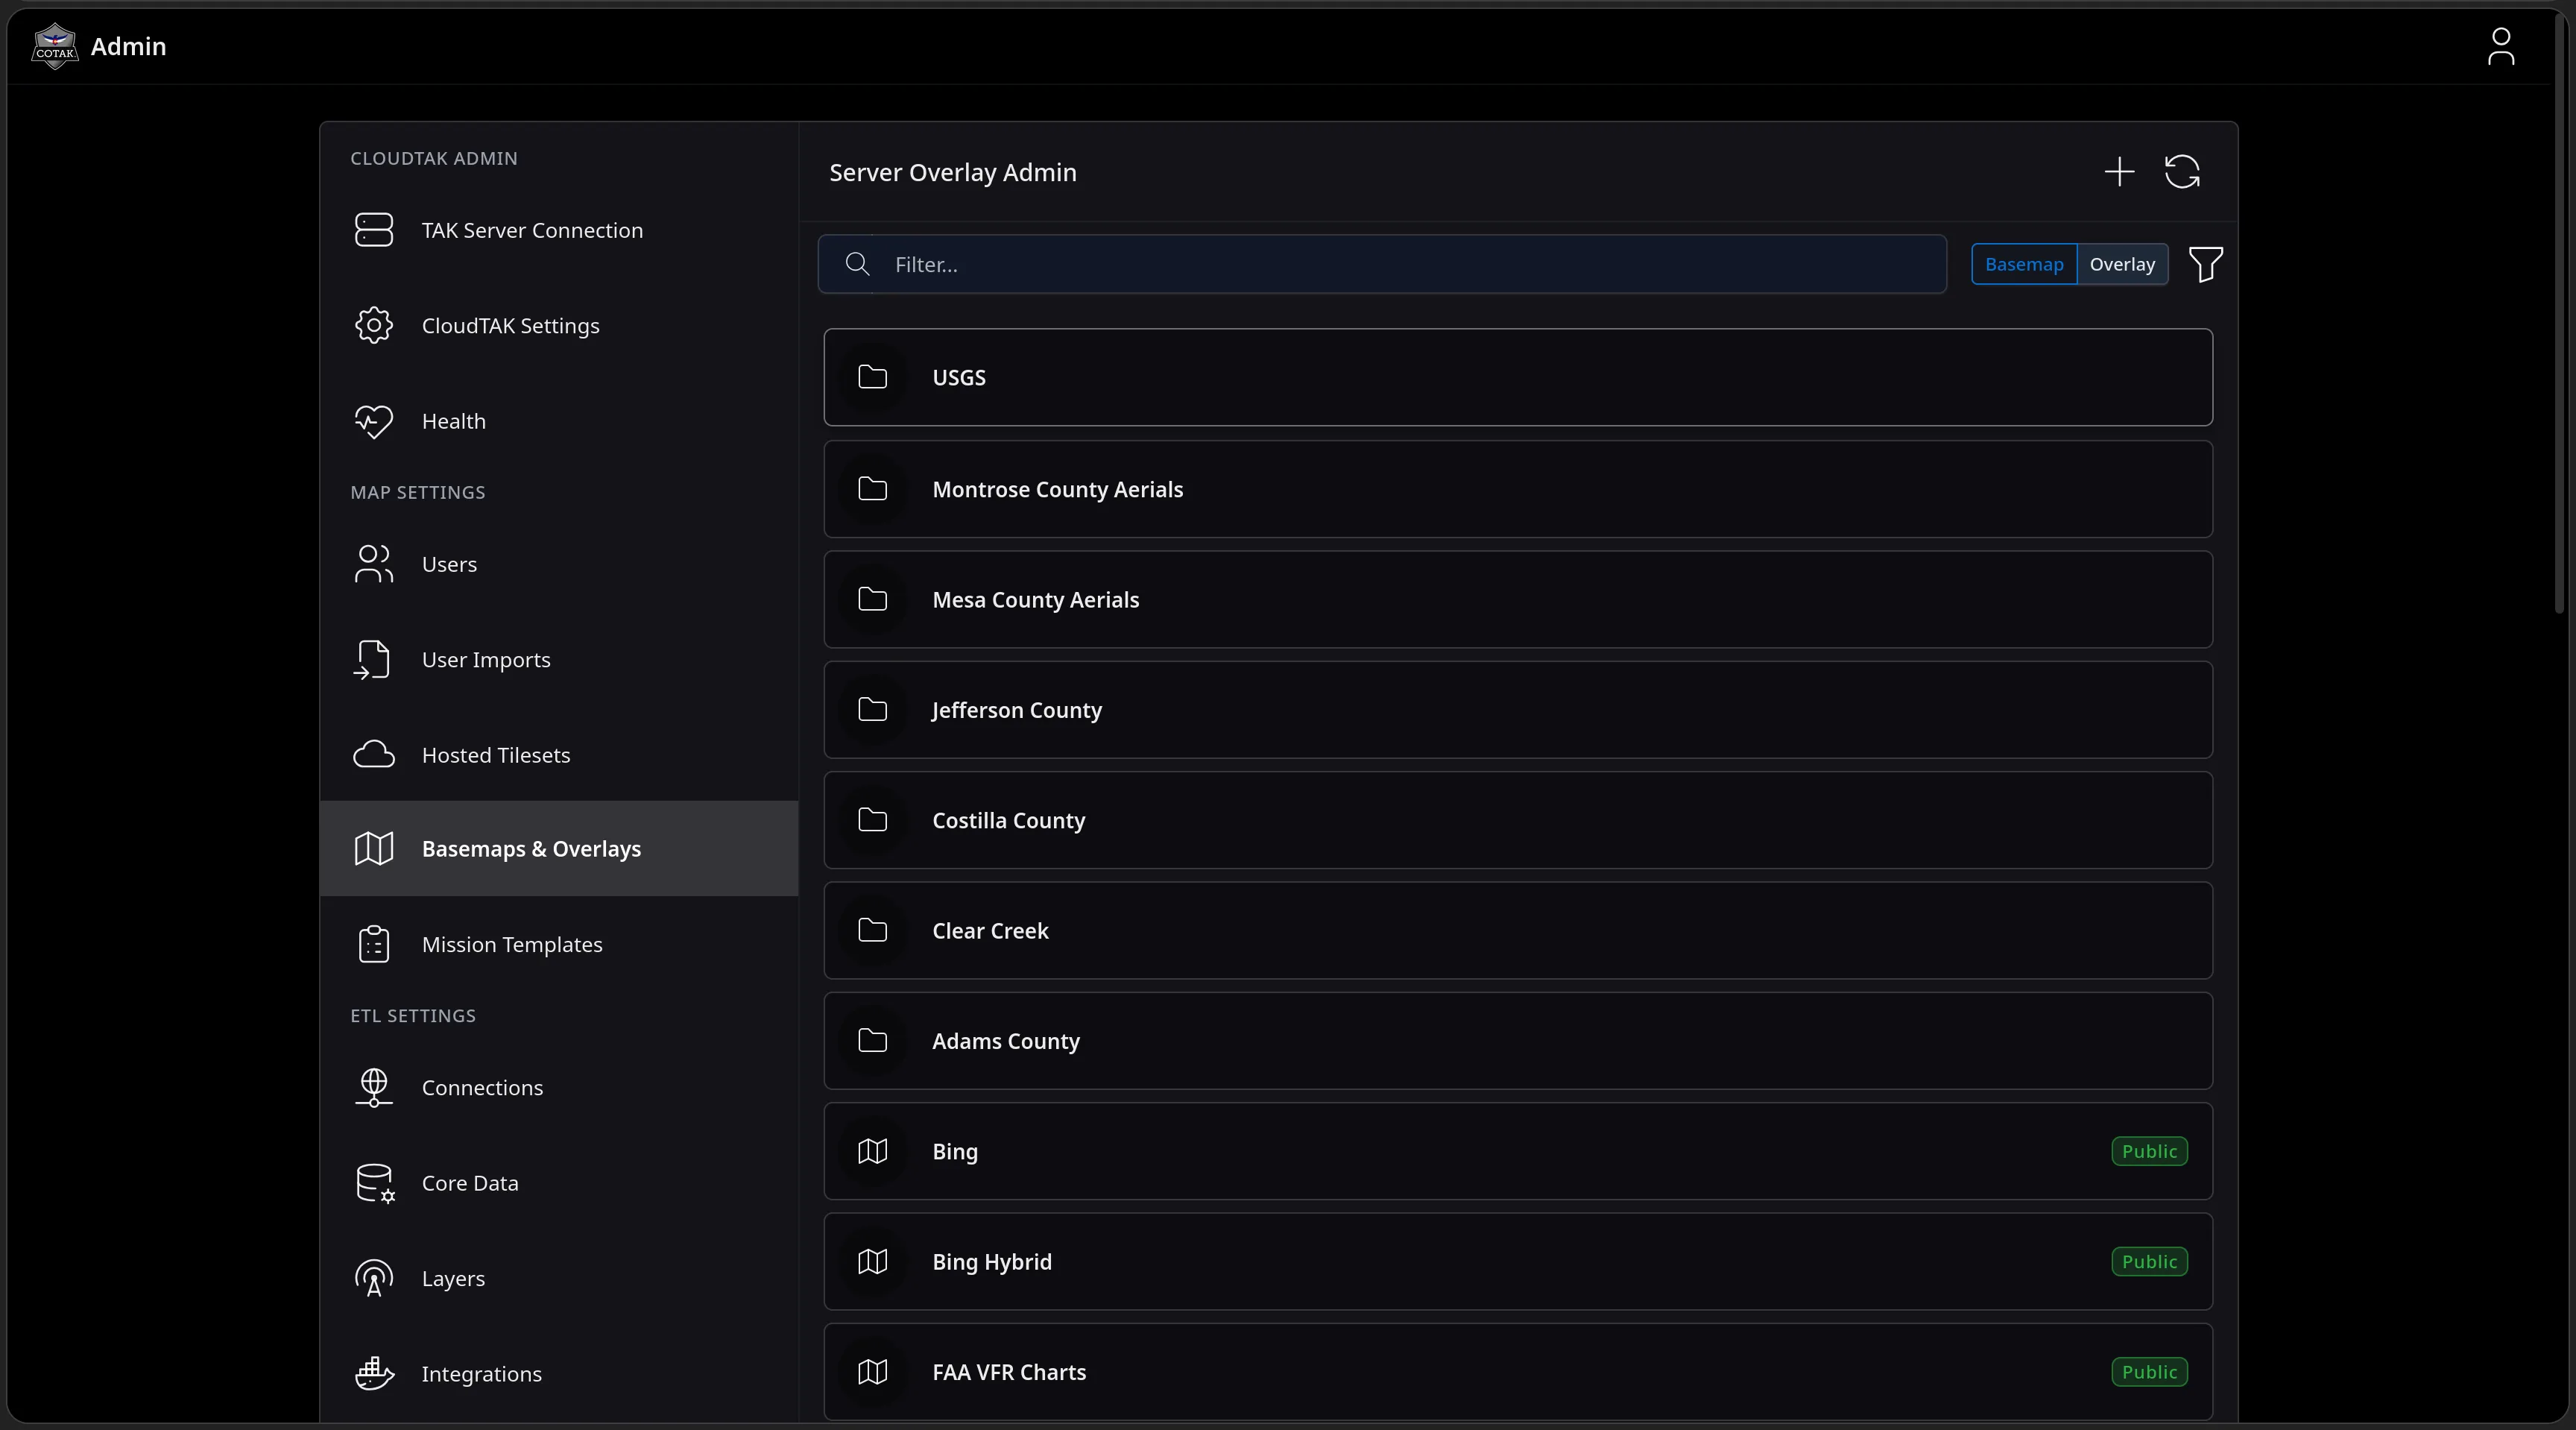
Task: Click the Integrations icon in sidebar
Action: point(375,1374)
